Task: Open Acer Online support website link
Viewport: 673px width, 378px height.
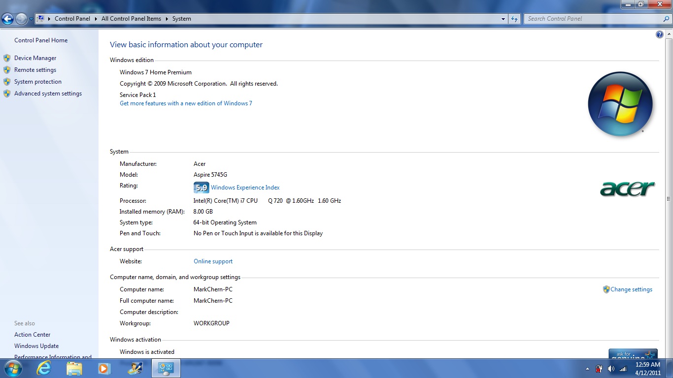Action: click(x=213, y=261)
